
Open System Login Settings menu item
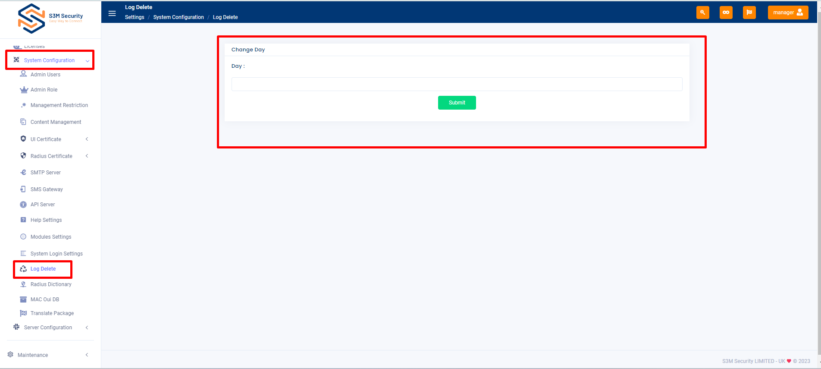click(x=56, y=254)
